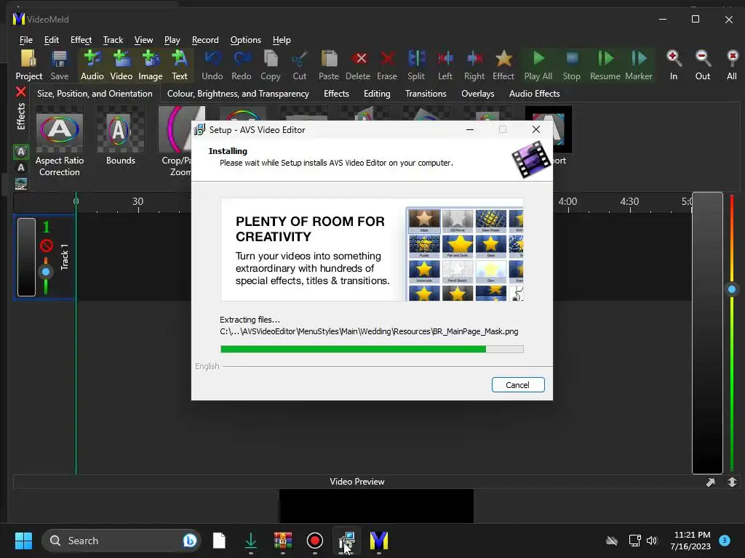Image resolution: width=745 pixels, height=558 pixels.
Task: Open the Effect menu
Action: click(81, 40)
